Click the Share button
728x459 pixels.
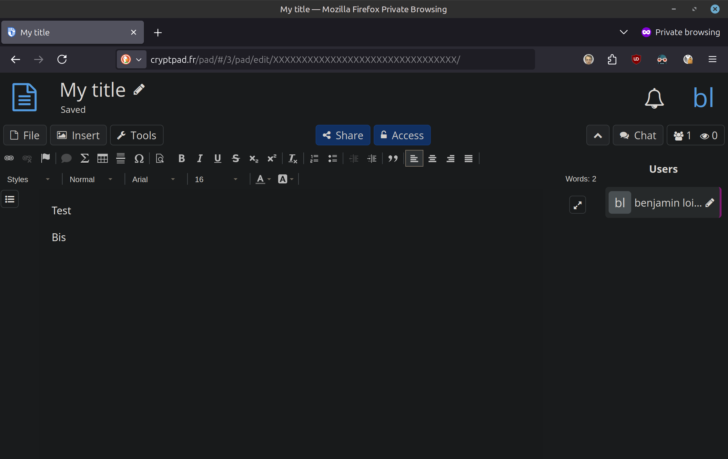(x=343, y=135)
